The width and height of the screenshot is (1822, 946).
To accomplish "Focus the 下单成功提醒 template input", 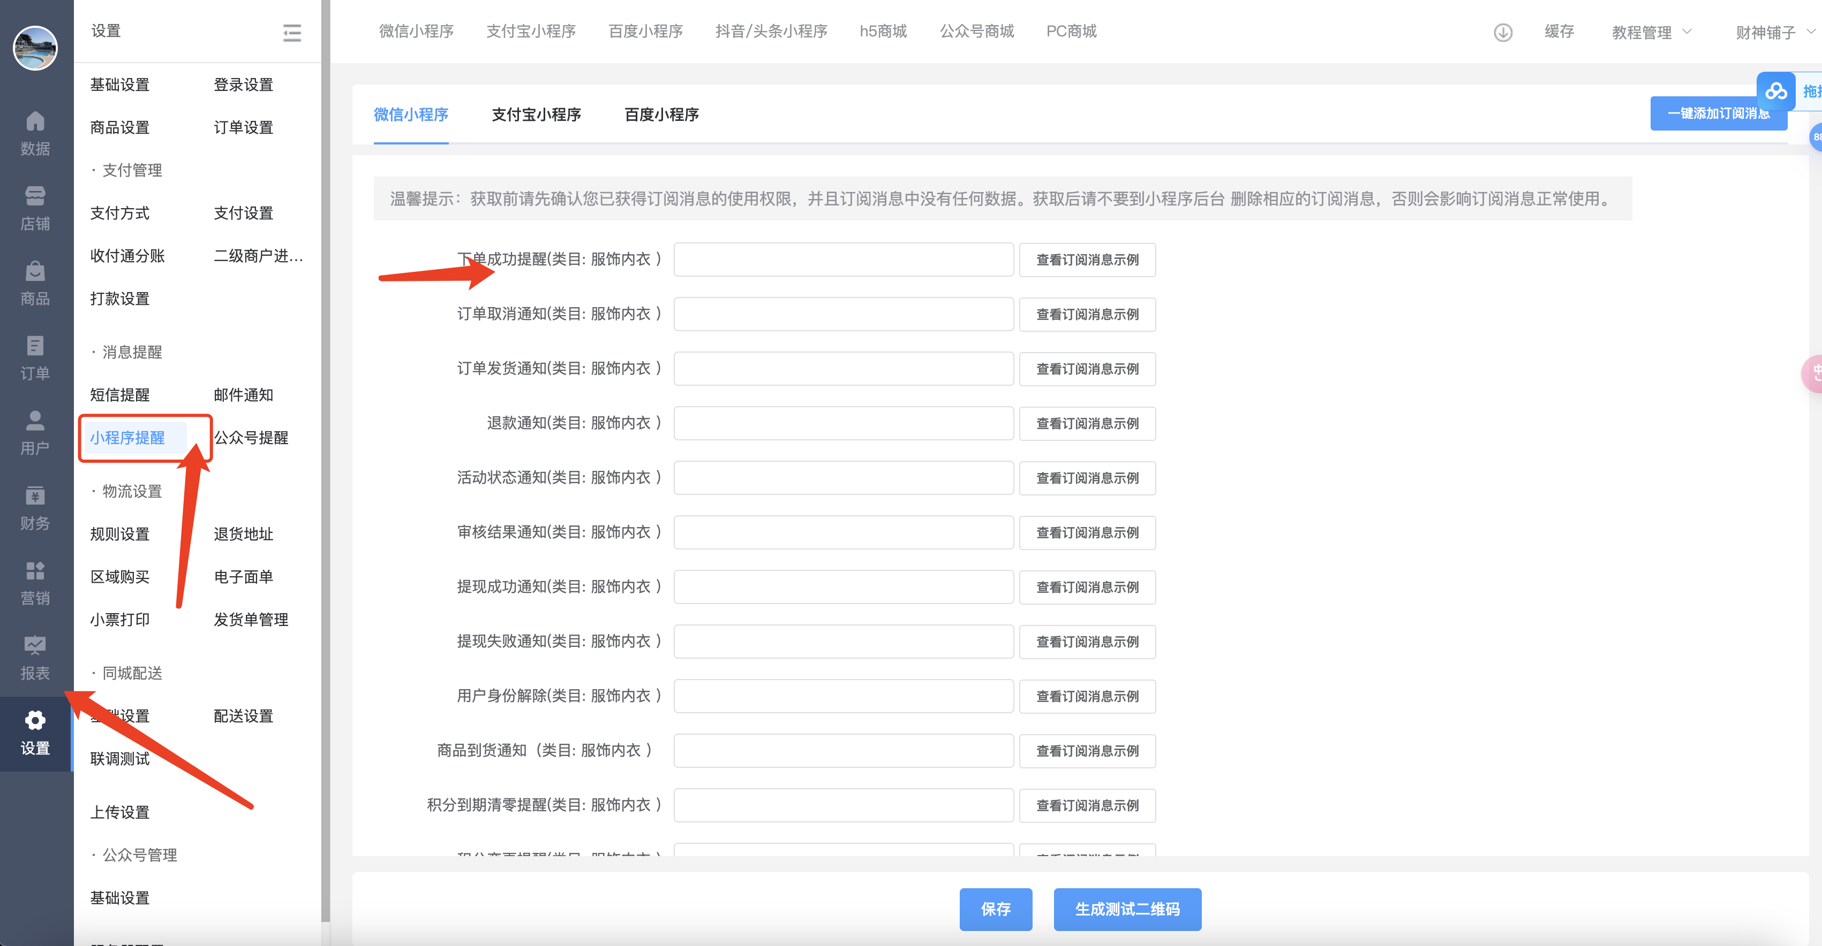I will (x=843, y=260).
